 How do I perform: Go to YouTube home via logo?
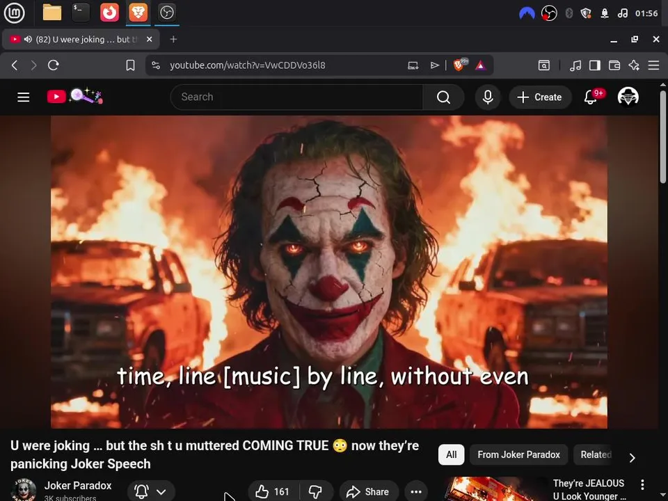pyautogui.click(x=75, y=97)
